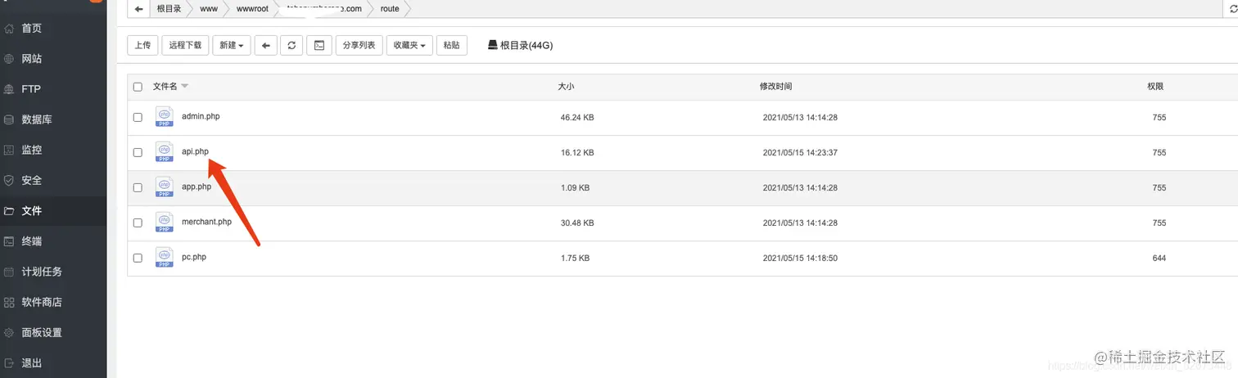Click the 根目录(44G) disk label
The height and width of the screenshot is (378, 1238).
click(x=520, y=45)
